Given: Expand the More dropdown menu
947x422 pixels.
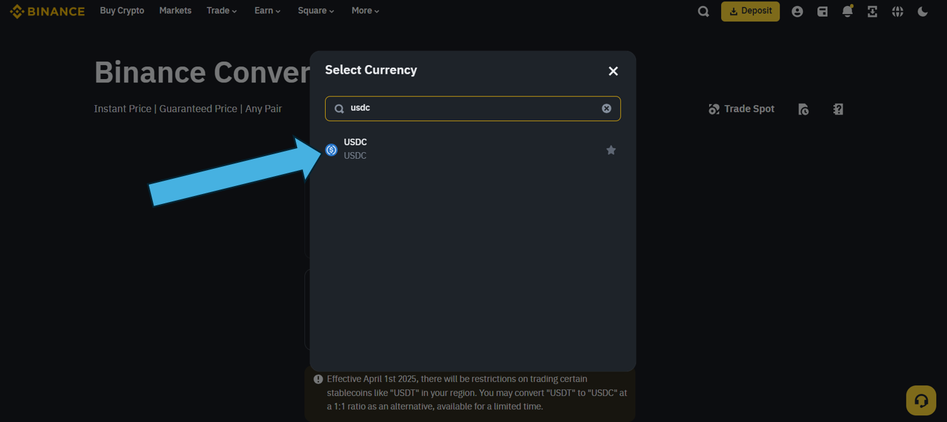Looking at the screenshot, I should pyautogui.click(x=365, y=11).
